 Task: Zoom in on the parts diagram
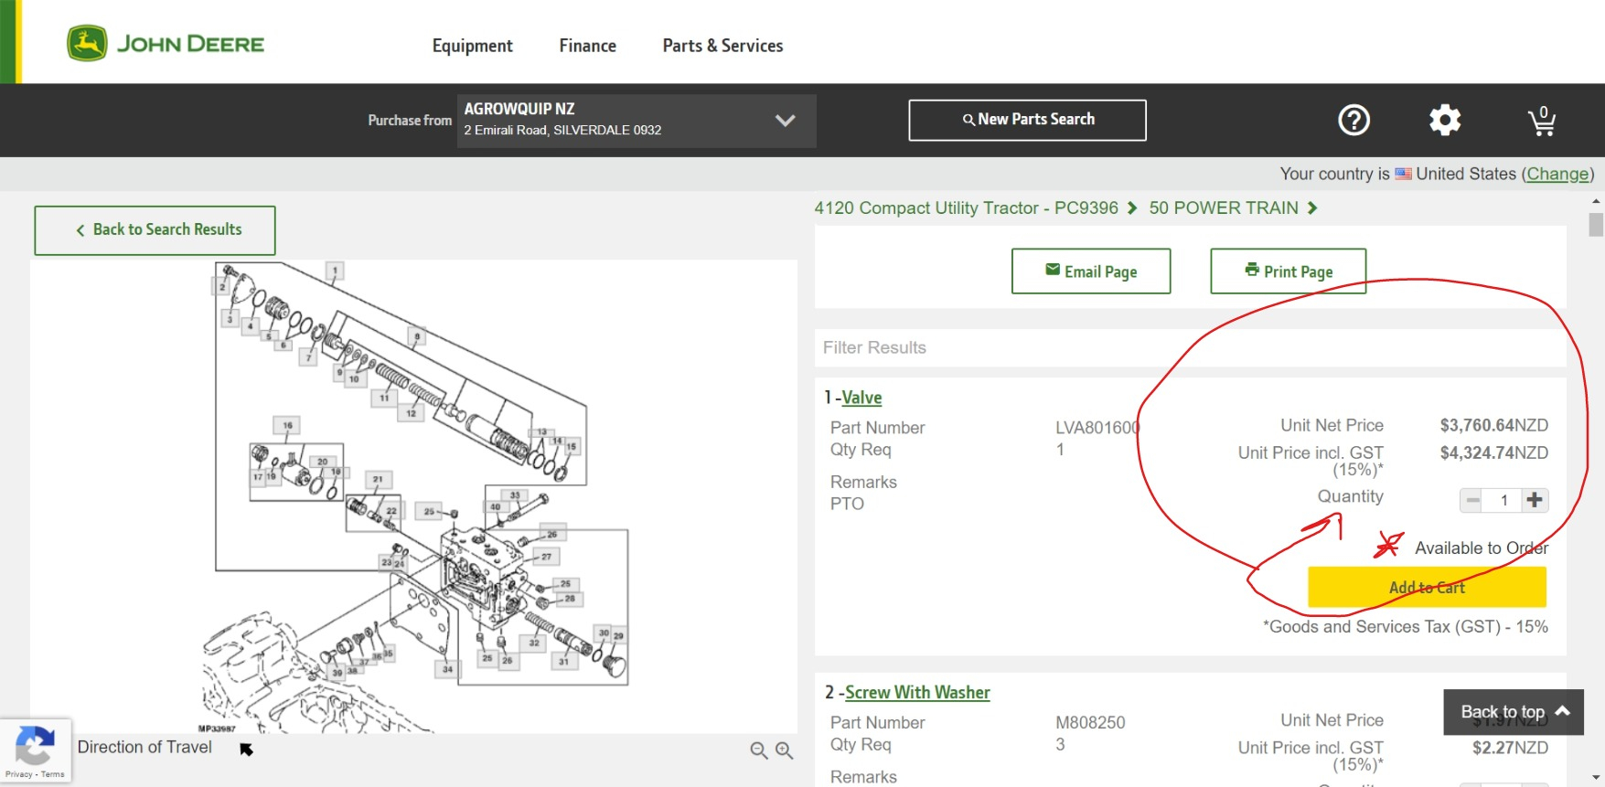[784, 750]
